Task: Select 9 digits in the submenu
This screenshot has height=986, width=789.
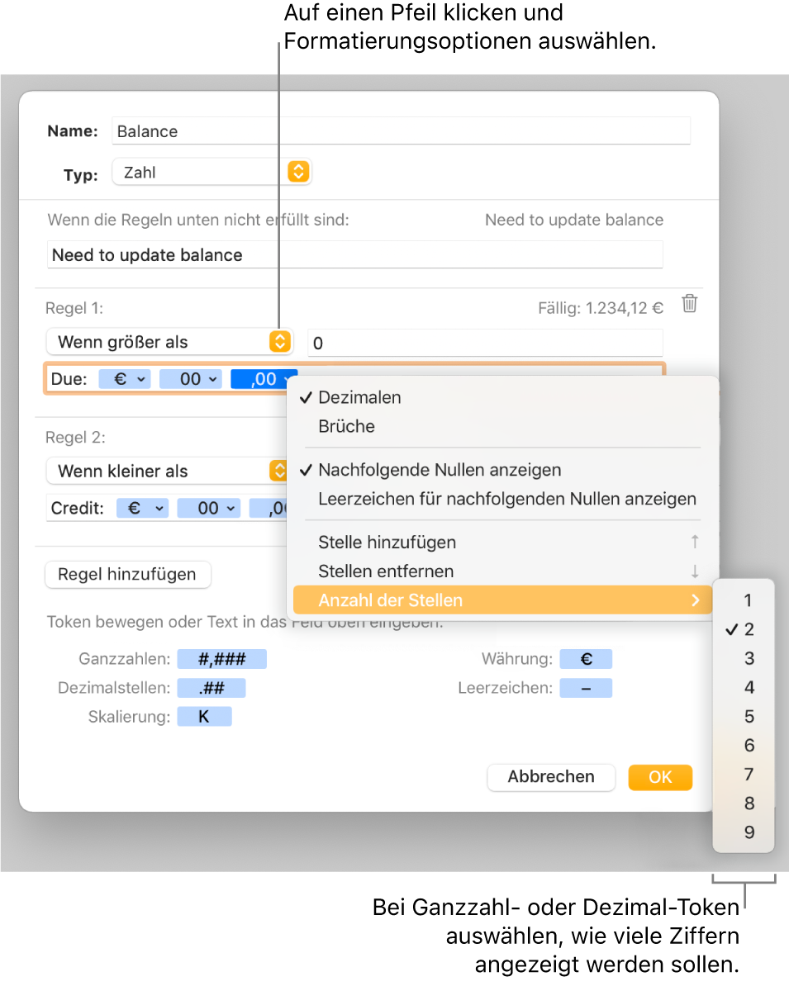Action: (743, 832)
